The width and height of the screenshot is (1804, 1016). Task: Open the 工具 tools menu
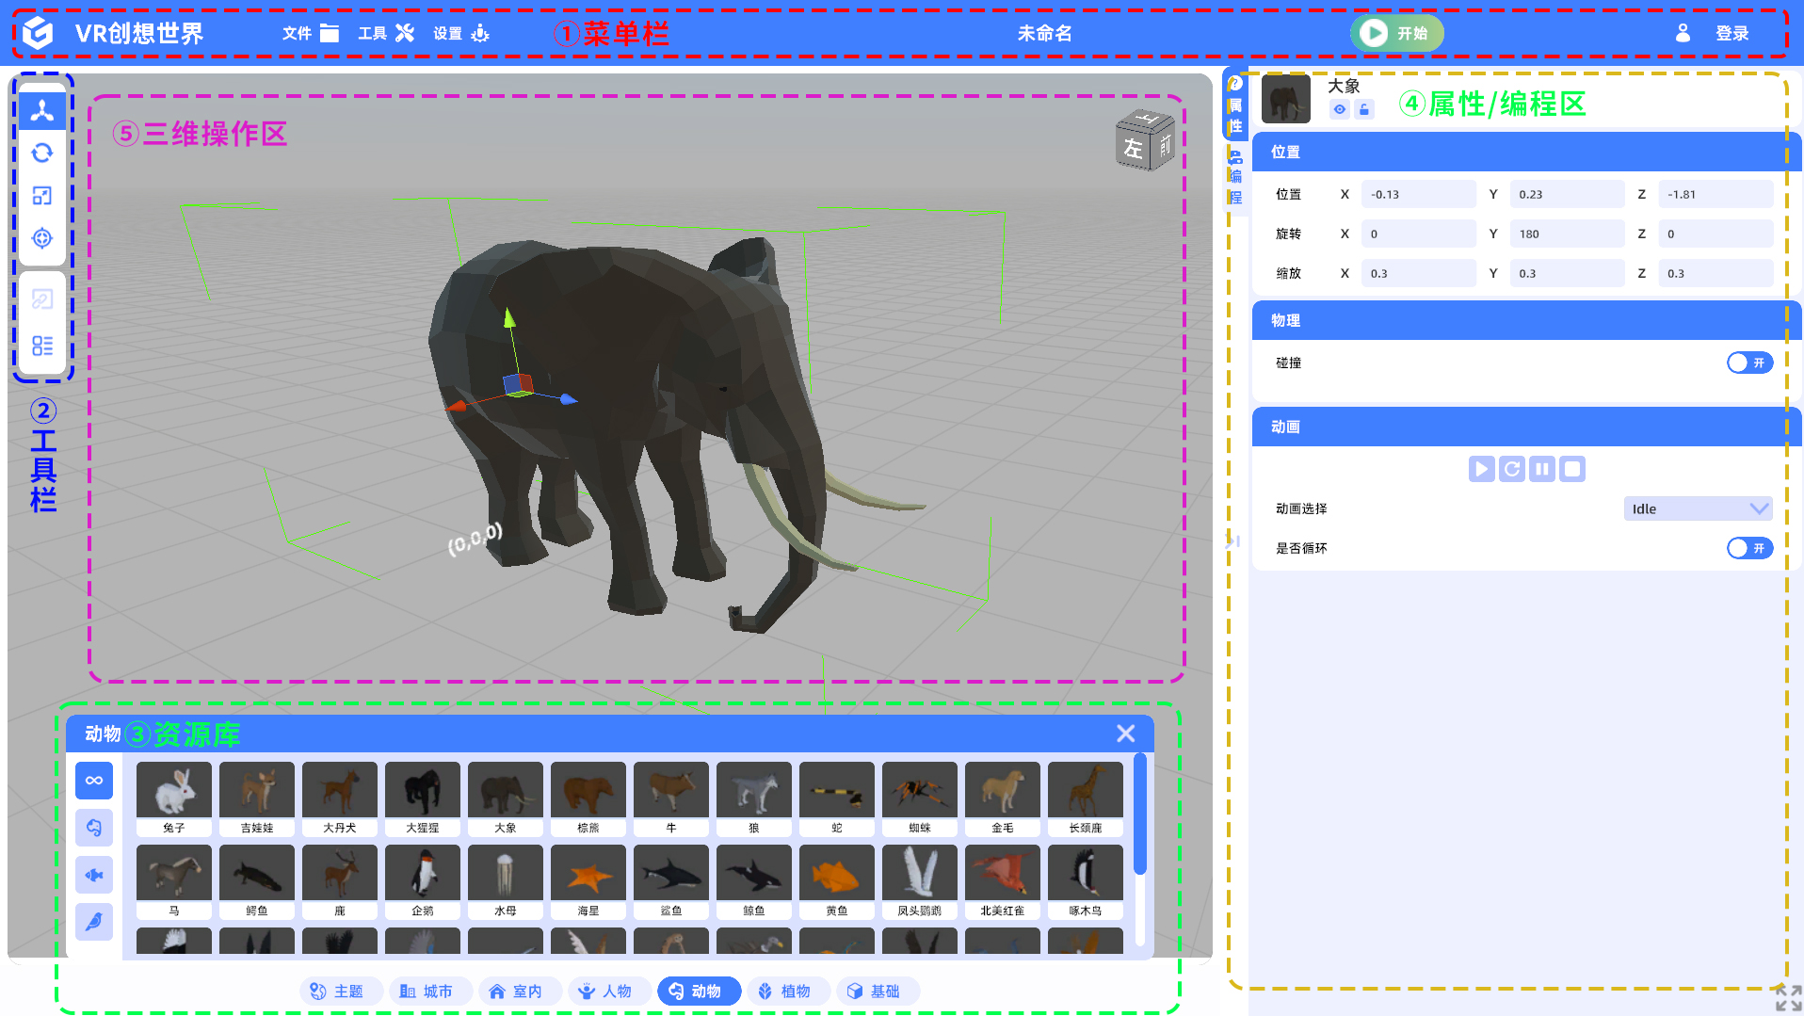click(x=385, y=34)
